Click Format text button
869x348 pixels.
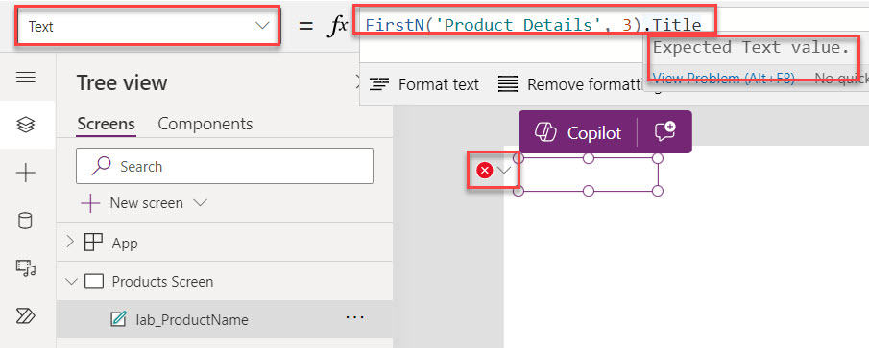pos(424,84)
